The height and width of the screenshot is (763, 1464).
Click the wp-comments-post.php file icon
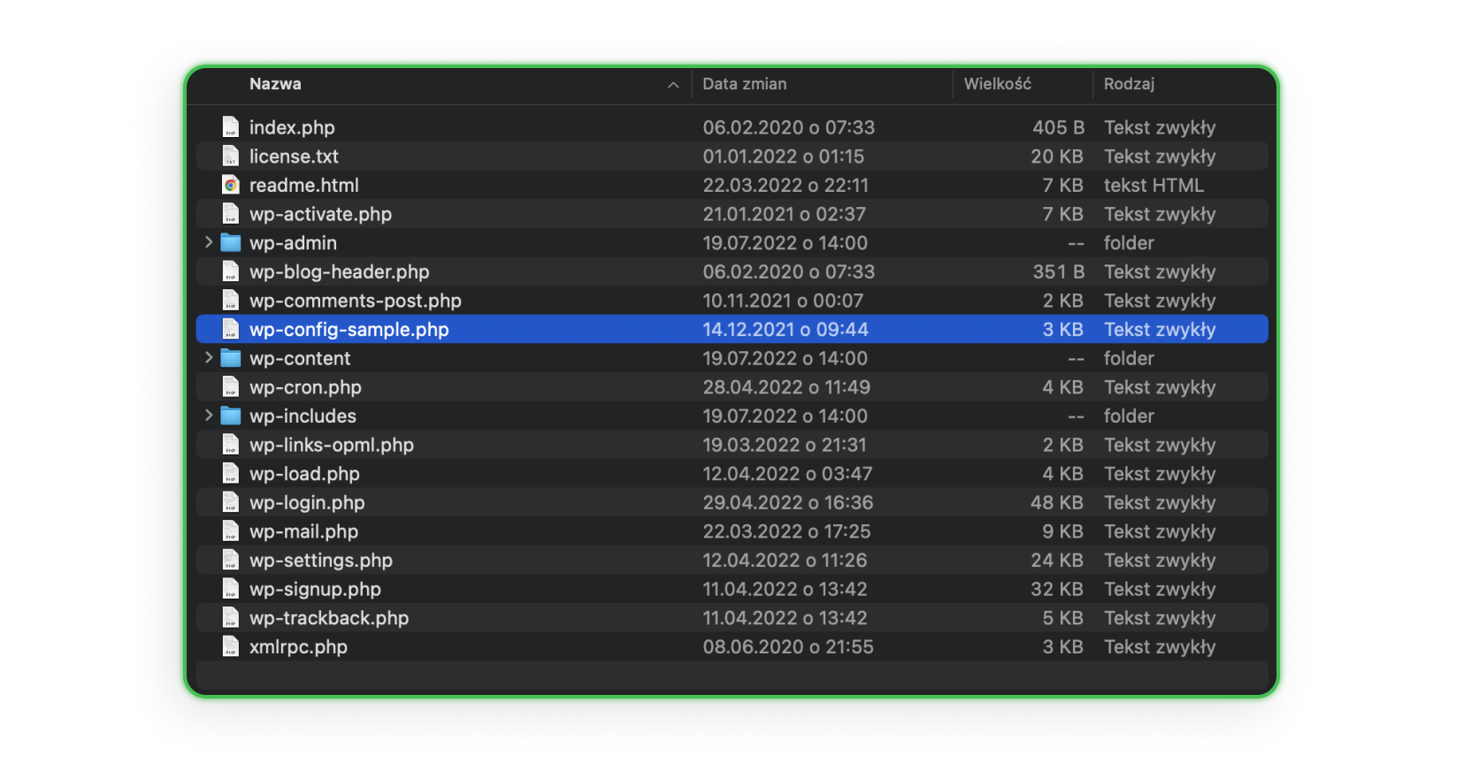(x=231, y=301)
